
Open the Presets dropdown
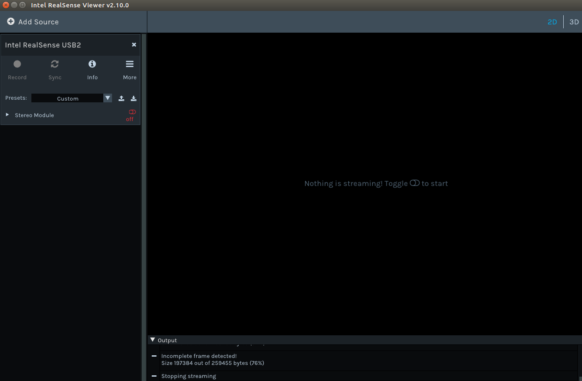[107, 98]
